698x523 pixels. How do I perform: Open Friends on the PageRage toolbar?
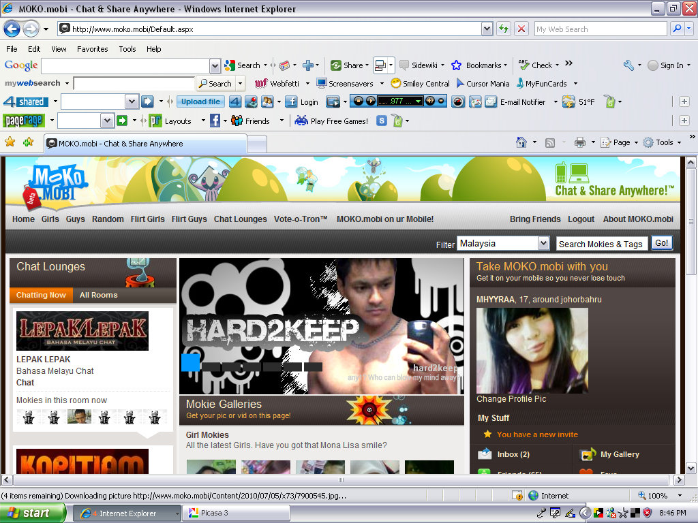coord(250,121)
